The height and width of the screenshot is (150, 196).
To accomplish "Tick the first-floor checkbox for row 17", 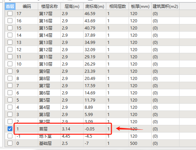I will click(x=10, y=13).
